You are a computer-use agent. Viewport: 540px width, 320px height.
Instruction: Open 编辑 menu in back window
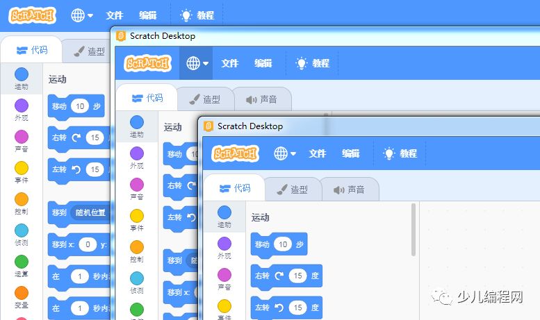point(148,15)
